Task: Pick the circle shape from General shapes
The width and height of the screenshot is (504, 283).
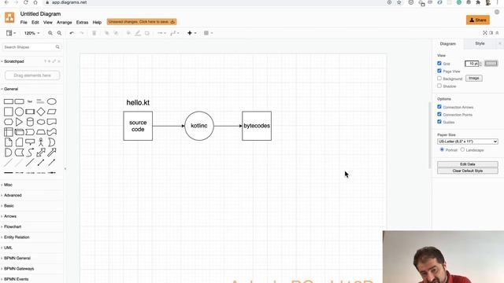Action: pos(19,112)
